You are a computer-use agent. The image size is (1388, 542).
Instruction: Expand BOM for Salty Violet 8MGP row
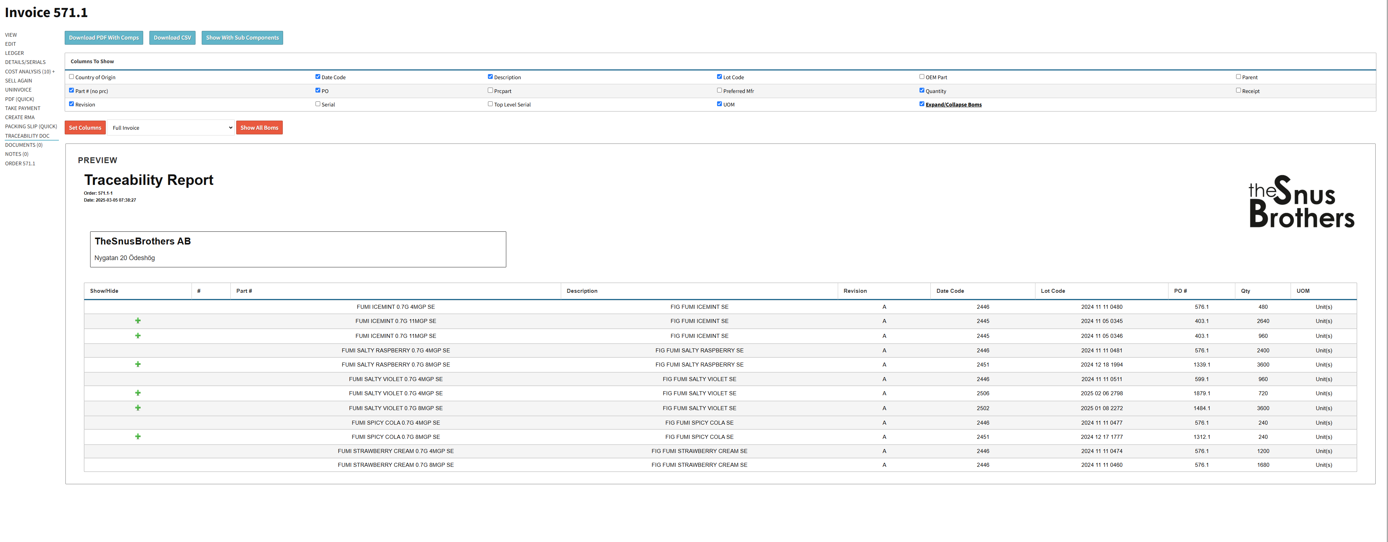pos(138,408)
